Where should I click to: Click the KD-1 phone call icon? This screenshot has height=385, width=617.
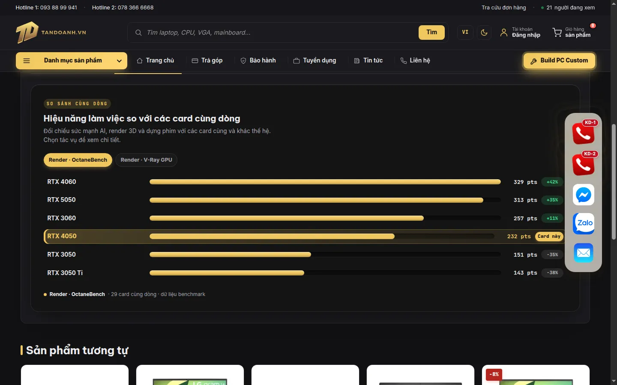pyautogui.click(x=583, y=133)
